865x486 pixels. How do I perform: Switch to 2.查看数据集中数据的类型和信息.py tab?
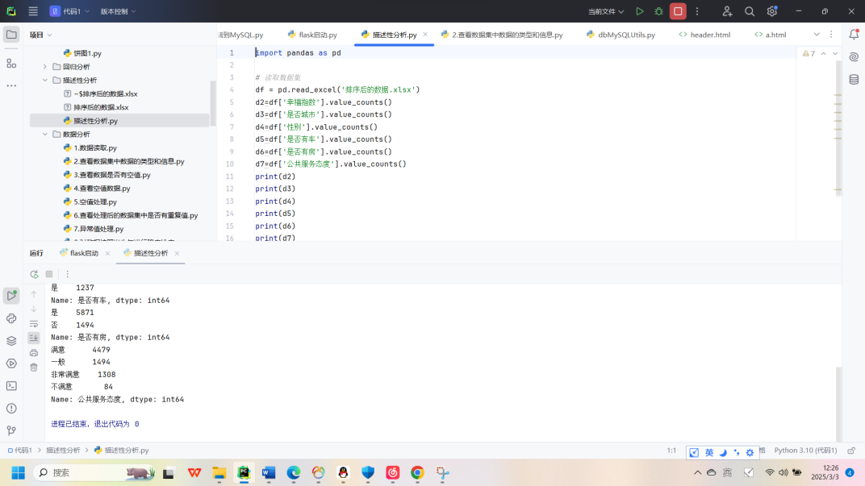point(501,35)
